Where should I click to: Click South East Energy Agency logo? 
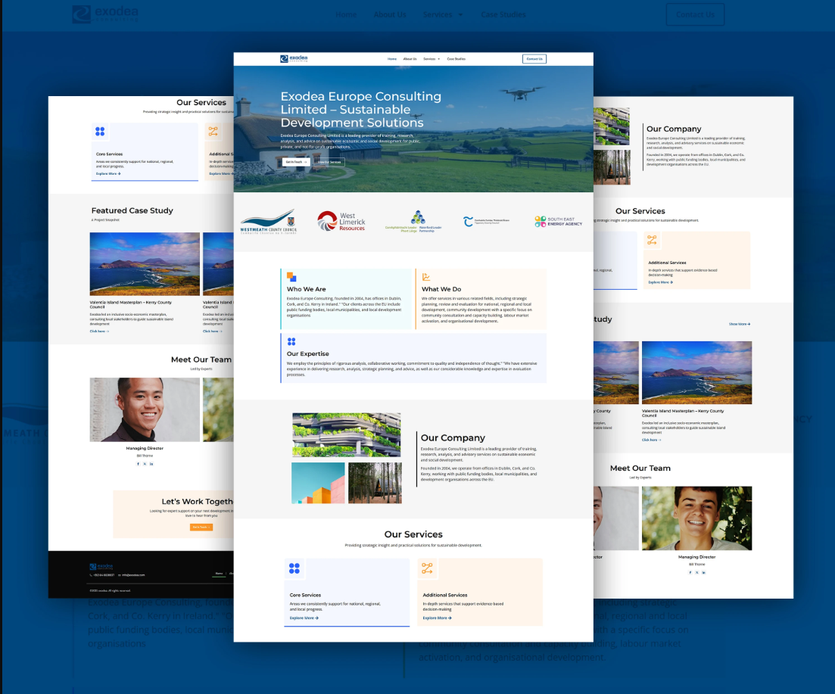558,222
